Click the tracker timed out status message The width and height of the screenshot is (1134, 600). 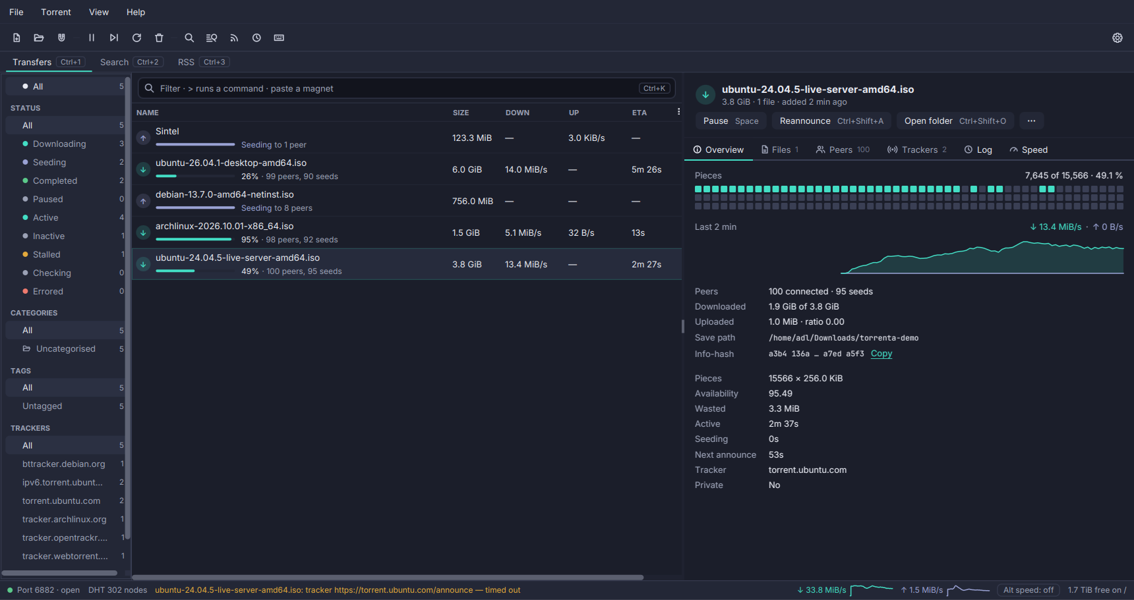(338, 590)
